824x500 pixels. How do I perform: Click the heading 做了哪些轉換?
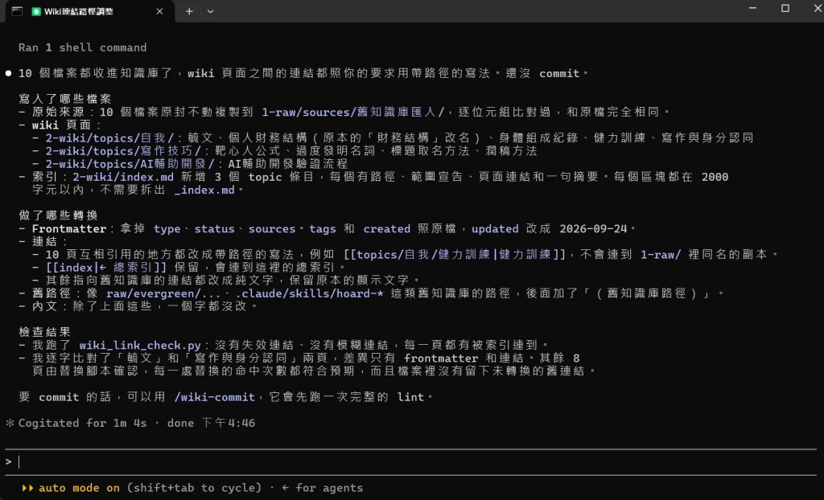(58, 215)
